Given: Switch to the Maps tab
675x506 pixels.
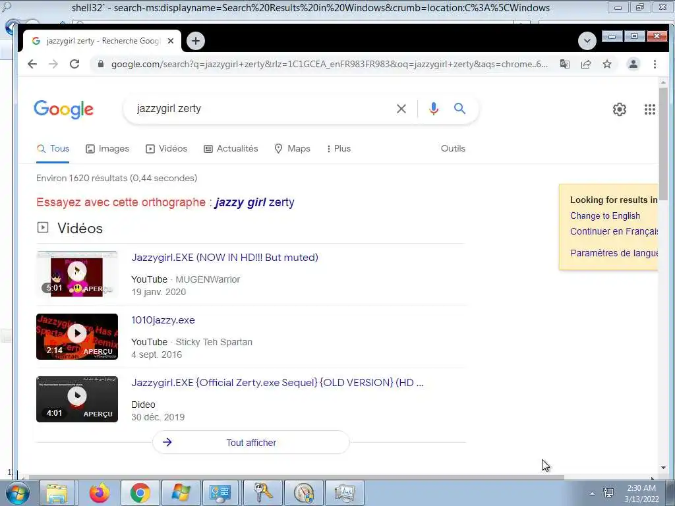Looking at the screenshot, I should click(292, 148).
